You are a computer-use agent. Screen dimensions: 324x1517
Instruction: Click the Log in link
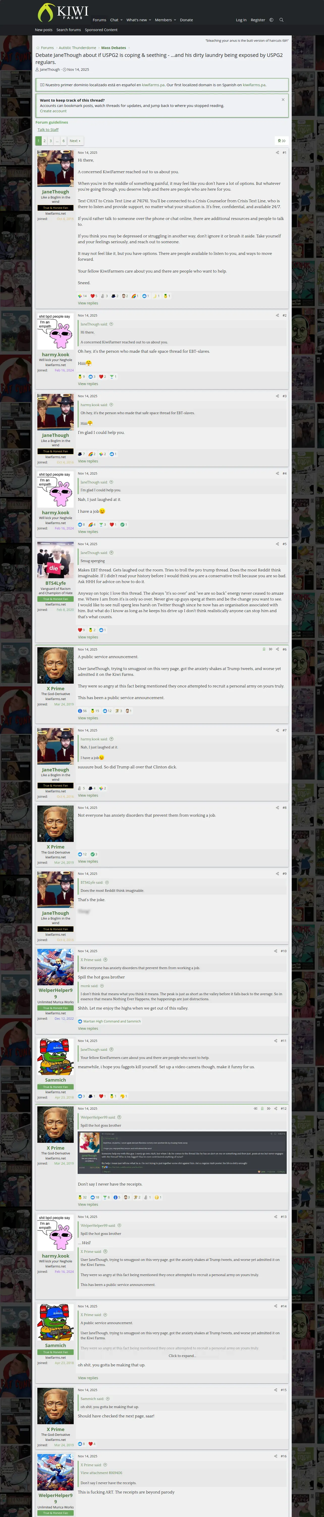point(241,20)
